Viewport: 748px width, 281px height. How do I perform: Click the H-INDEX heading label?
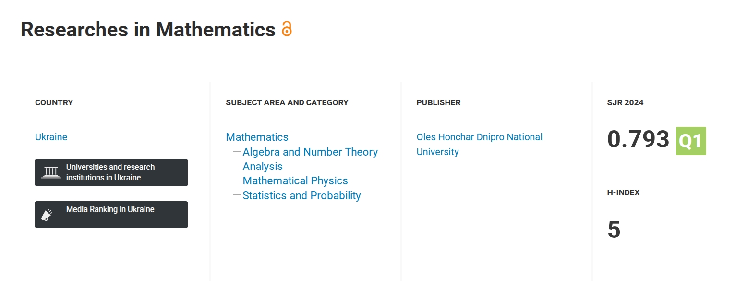(623, 192)
